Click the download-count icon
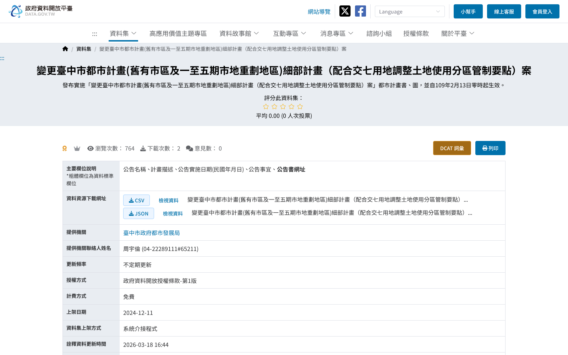 point(143,148)
